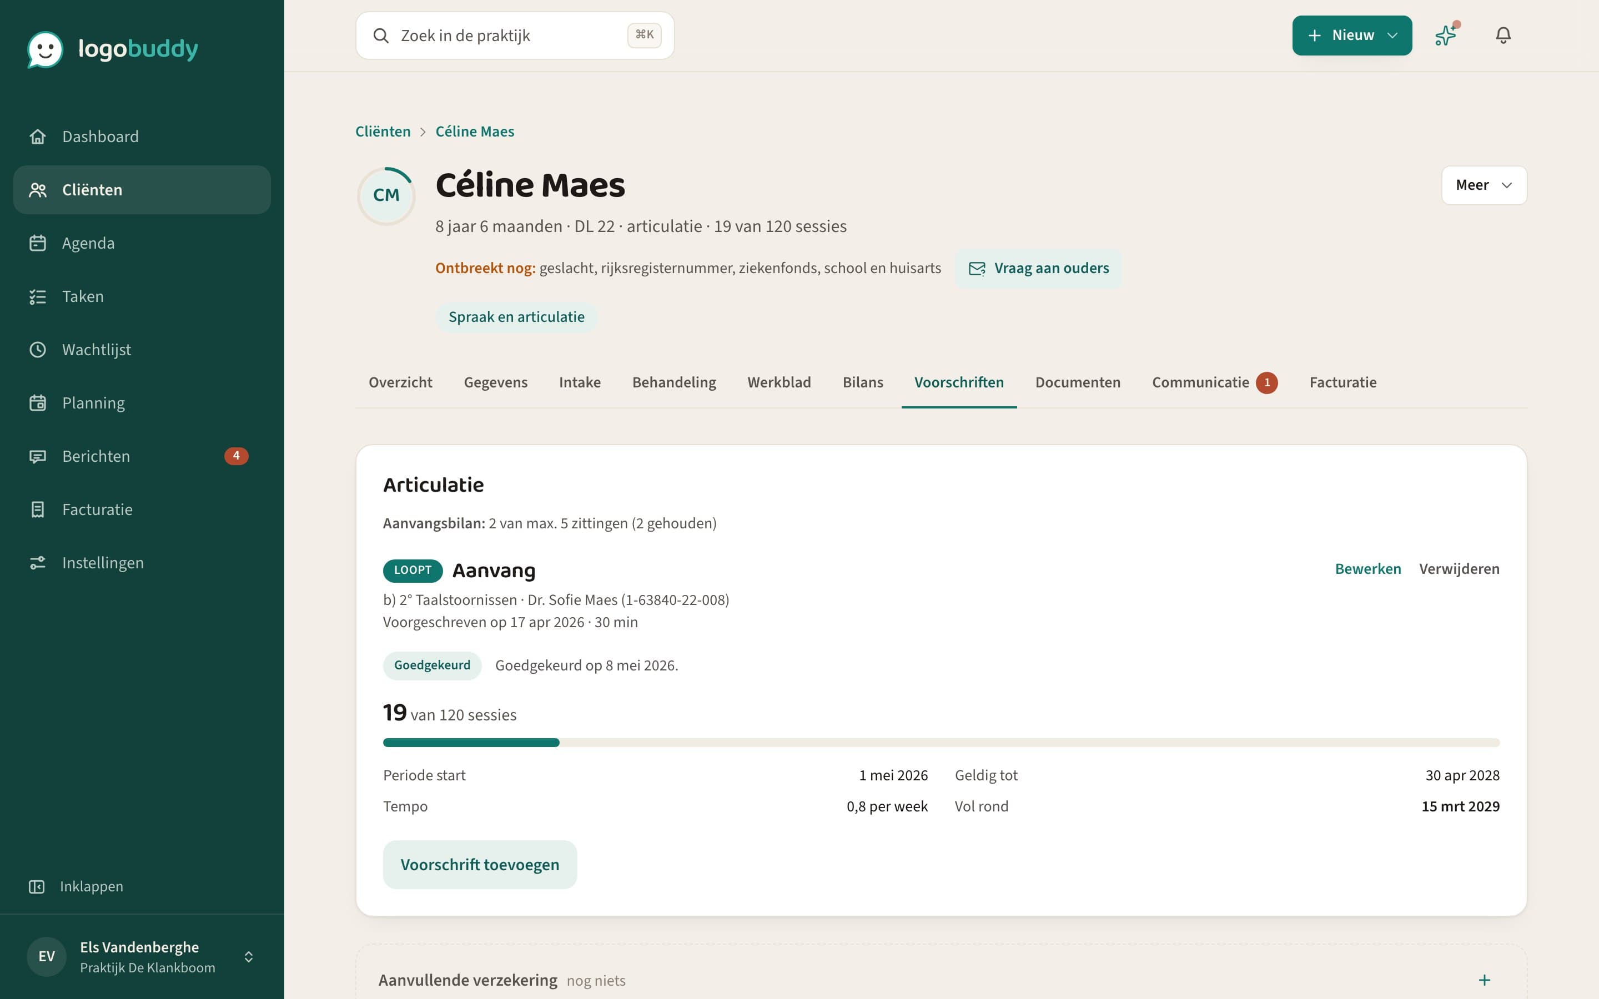The width and height of the screenshot is (1599, 999).
Task: Click Bewerken on the Aanvang prescription
Action: click(x=1367, y=569)
